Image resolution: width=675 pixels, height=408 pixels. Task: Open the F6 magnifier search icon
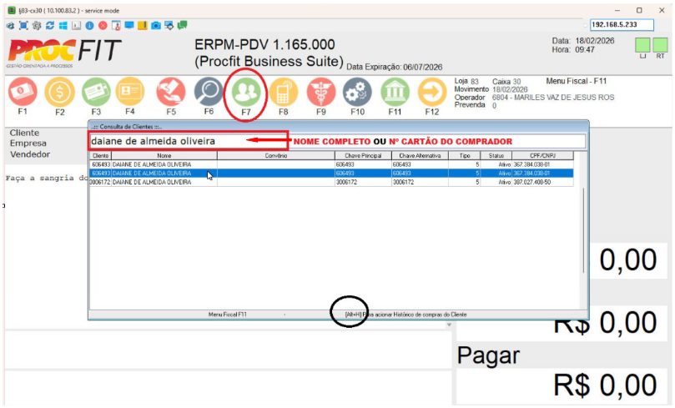(x=209, y=92)
